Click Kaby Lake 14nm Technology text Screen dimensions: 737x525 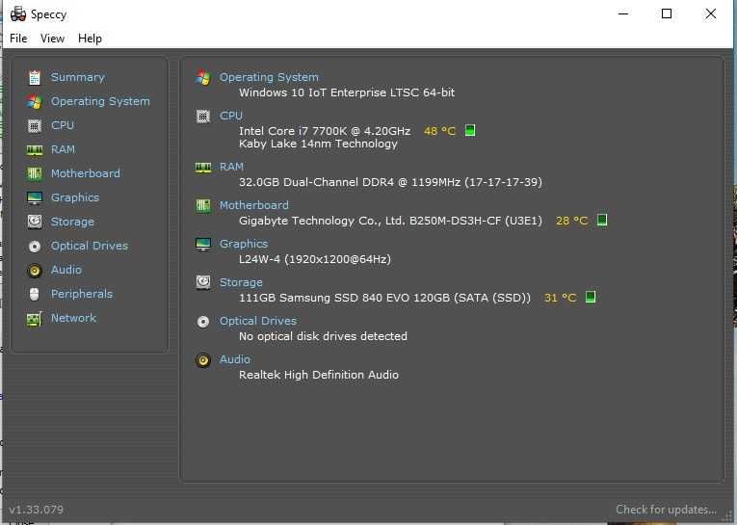(318, 144)
